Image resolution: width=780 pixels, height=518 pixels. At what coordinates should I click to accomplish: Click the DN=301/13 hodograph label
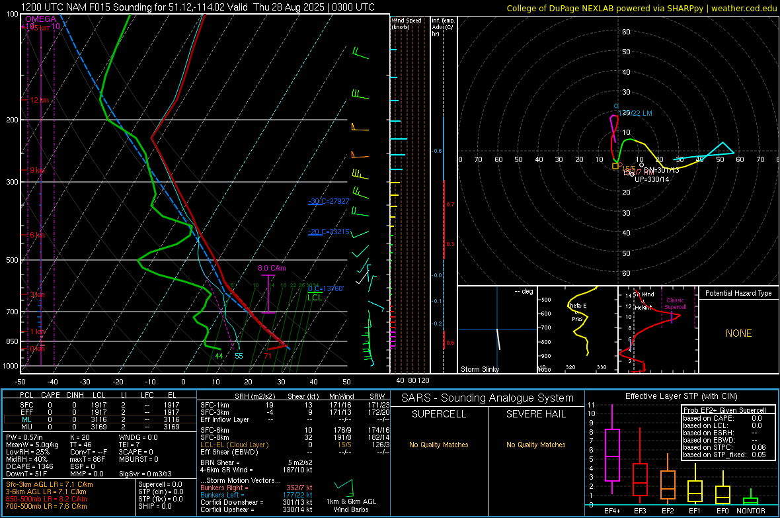coord(662,170)
